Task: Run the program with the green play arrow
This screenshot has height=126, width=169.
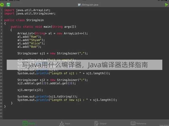Action: point(166,5)
